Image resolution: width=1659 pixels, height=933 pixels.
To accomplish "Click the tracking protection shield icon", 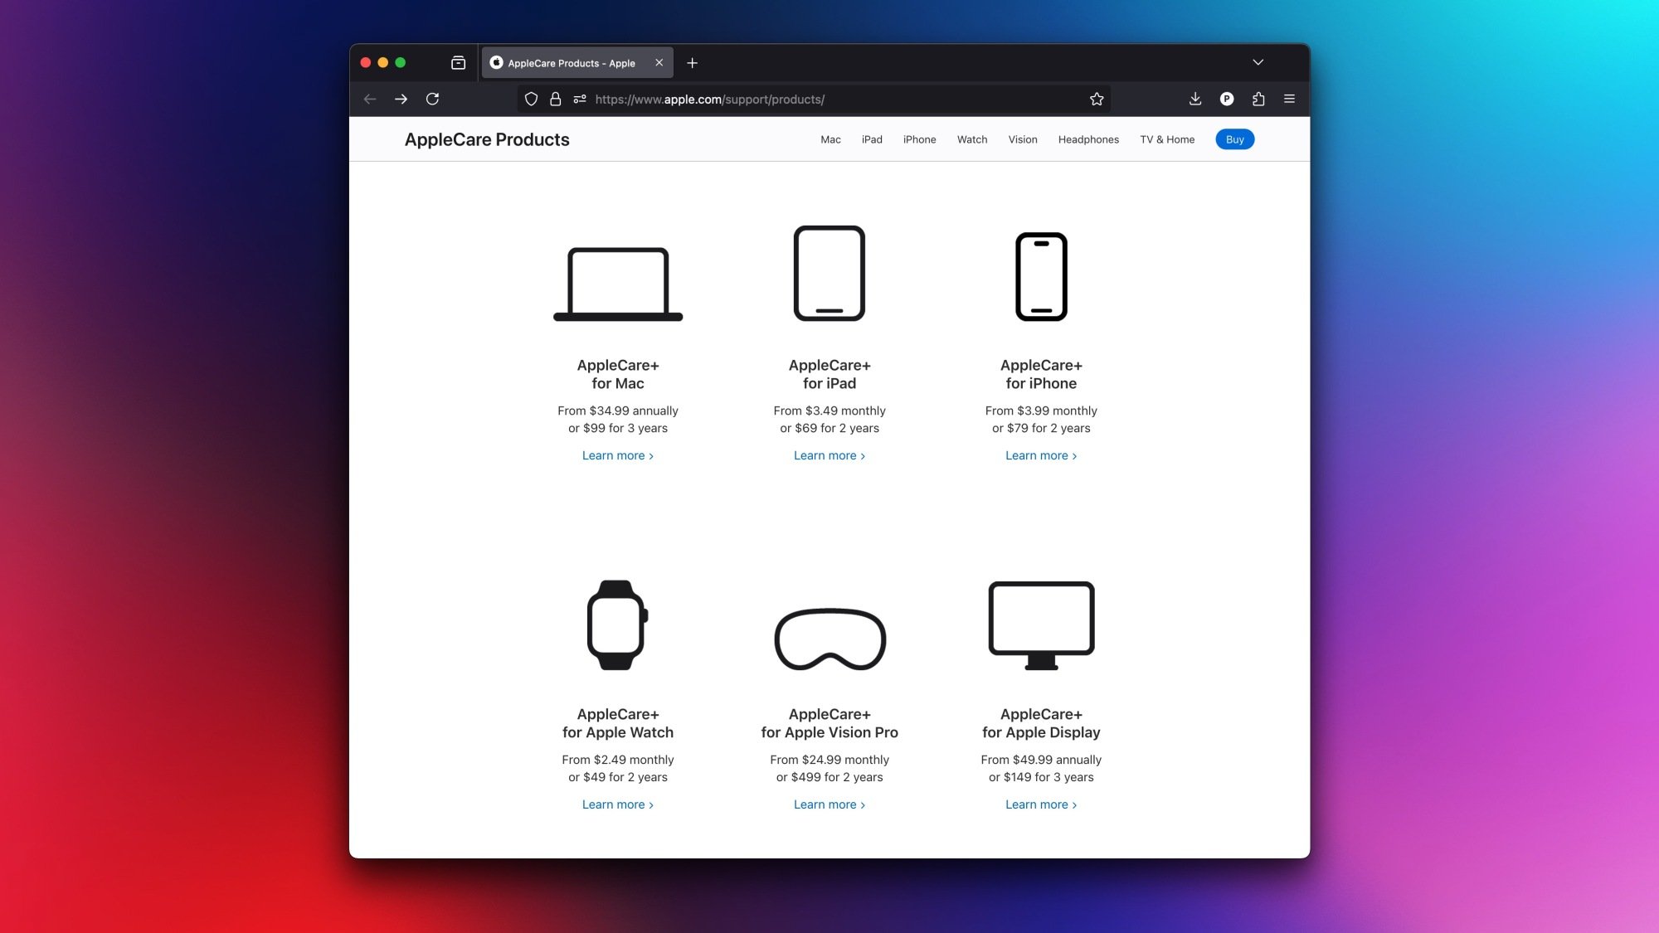I will (x=532, y=100).
